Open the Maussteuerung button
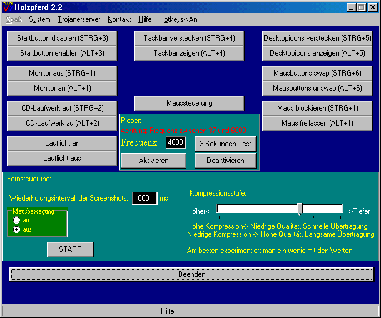 pos(189,103)
